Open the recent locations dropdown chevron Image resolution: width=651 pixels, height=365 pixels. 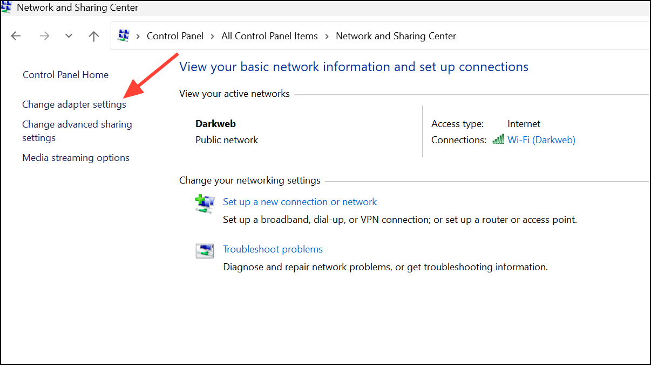pyautogui.click(x=69, y=36)
